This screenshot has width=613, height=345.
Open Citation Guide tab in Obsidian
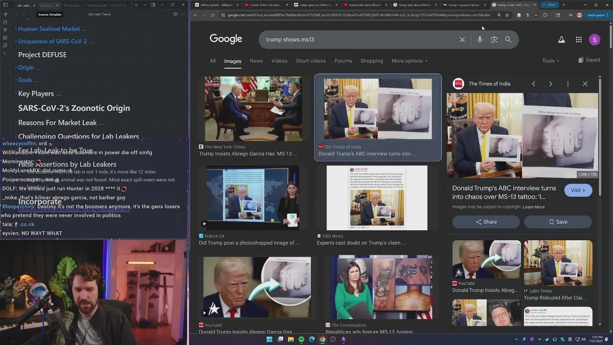tap(97, 5)
